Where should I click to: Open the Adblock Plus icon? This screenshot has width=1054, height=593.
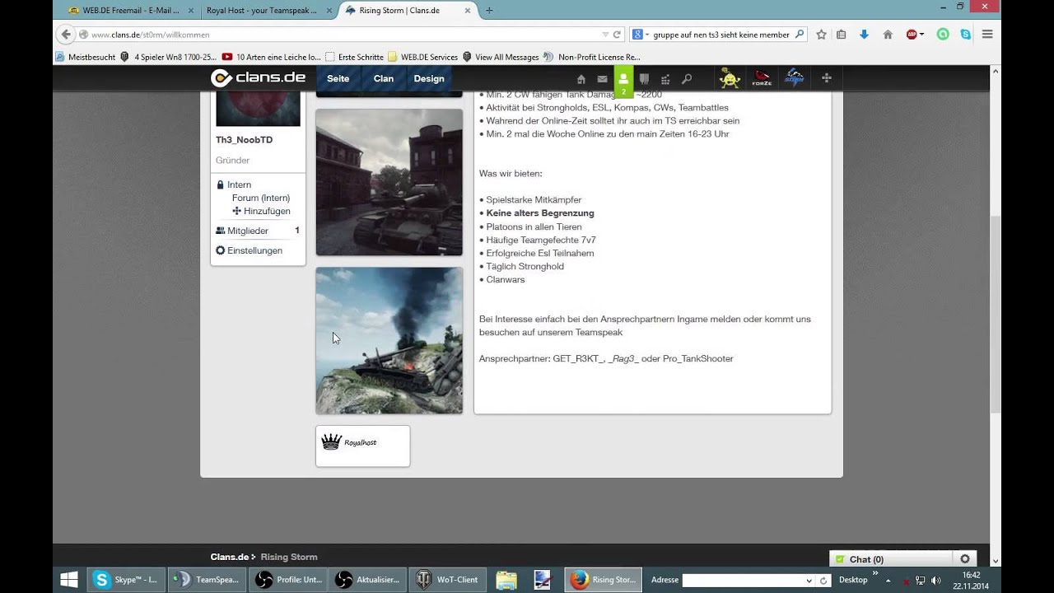(912, 35)
